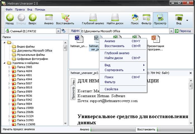Click the Переход go button

pyautogui.click(x=183, y=31)
